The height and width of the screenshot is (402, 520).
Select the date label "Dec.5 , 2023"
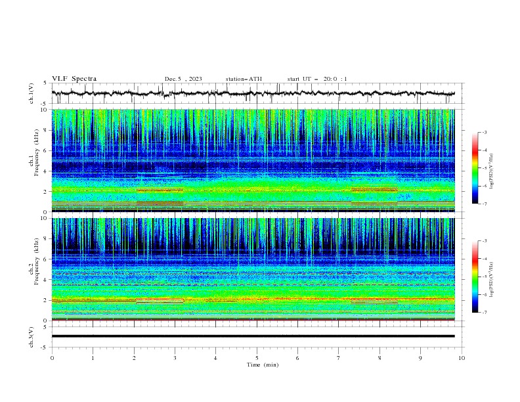click(183, 79)
